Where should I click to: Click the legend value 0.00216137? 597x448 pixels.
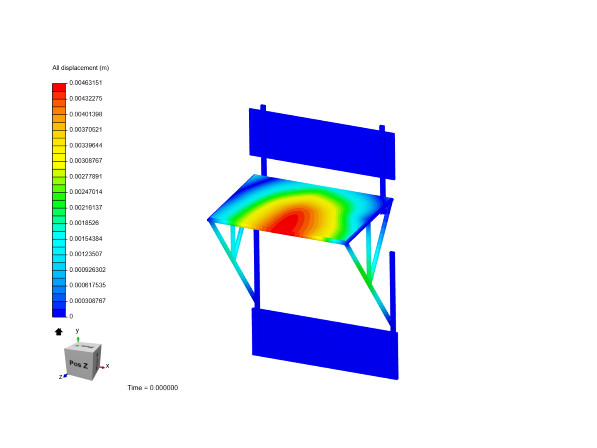point(85,207)
